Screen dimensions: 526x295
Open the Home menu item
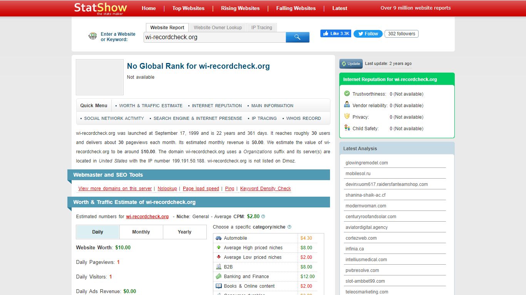point(149,8)
